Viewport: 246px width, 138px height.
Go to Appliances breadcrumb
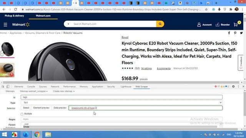point(15,33)
